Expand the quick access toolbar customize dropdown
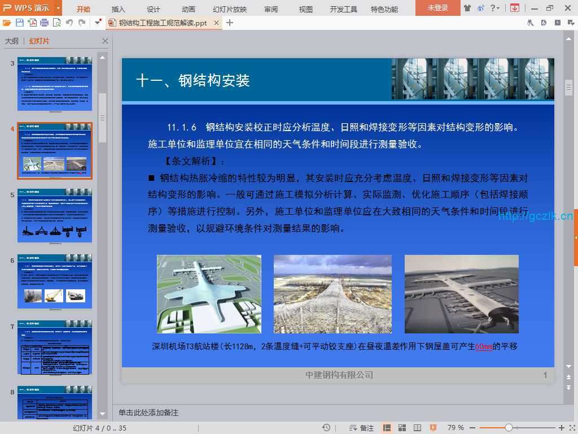This screenshot has width=578, height=434. [x=98, y=23]
